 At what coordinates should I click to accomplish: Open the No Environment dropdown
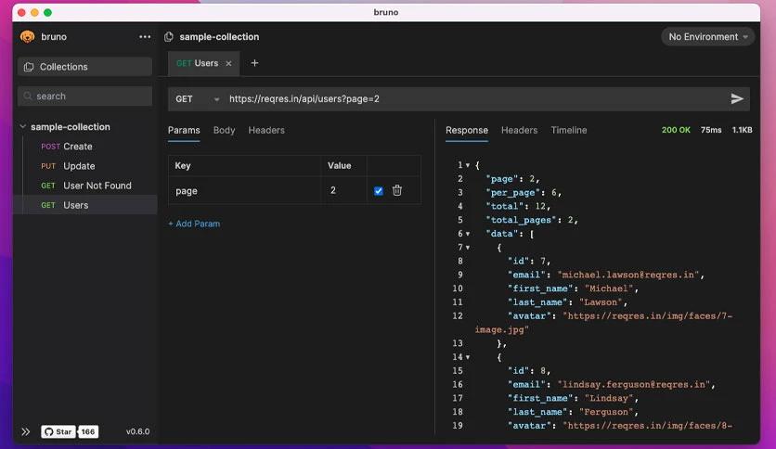click(707, 36)
